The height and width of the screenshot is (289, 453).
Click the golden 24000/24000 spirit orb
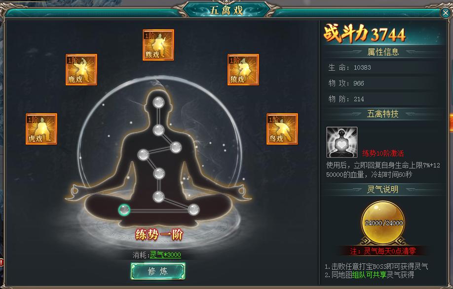[383, 222]
